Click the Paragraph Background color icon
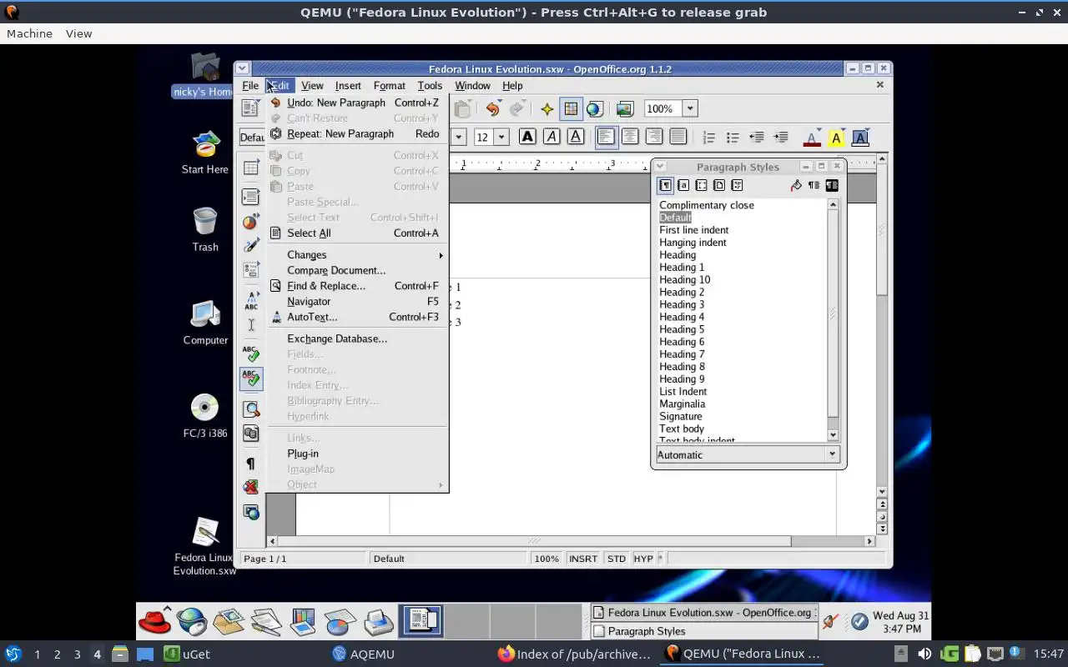 pyautogui.click(x=860, y=138)
